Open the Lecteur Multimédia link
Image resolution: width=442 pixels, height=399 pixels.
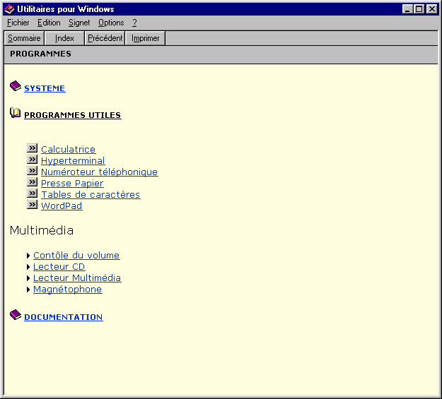pyautogui.click(x=77, y=278)
